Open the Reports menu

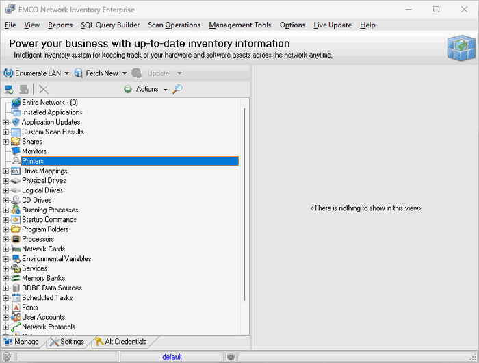click(x=60, y=25)
